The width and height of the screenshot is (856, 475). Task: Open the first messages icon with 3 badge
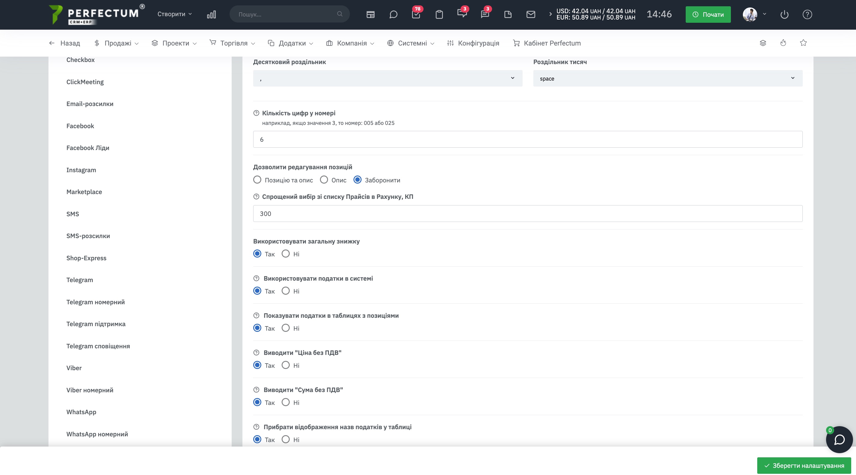point(462,13)
